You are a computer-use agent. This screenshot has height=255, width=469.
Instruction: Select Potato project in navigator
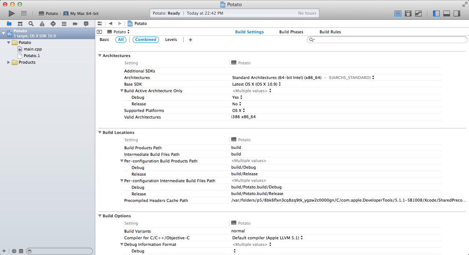click(47, 33)
